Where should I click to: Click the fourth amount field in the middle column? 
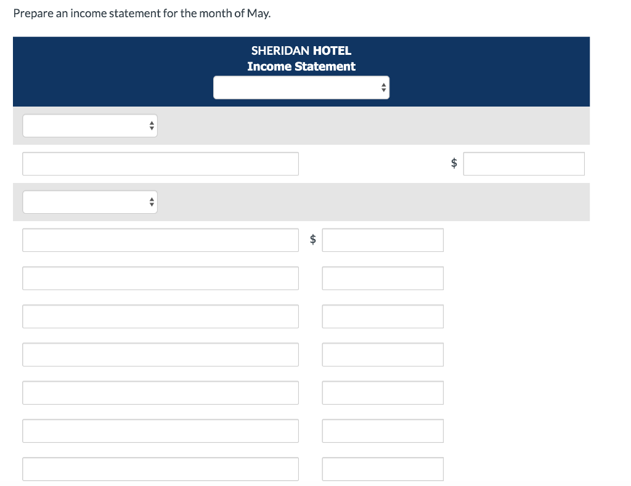click(x=383, y=354)
